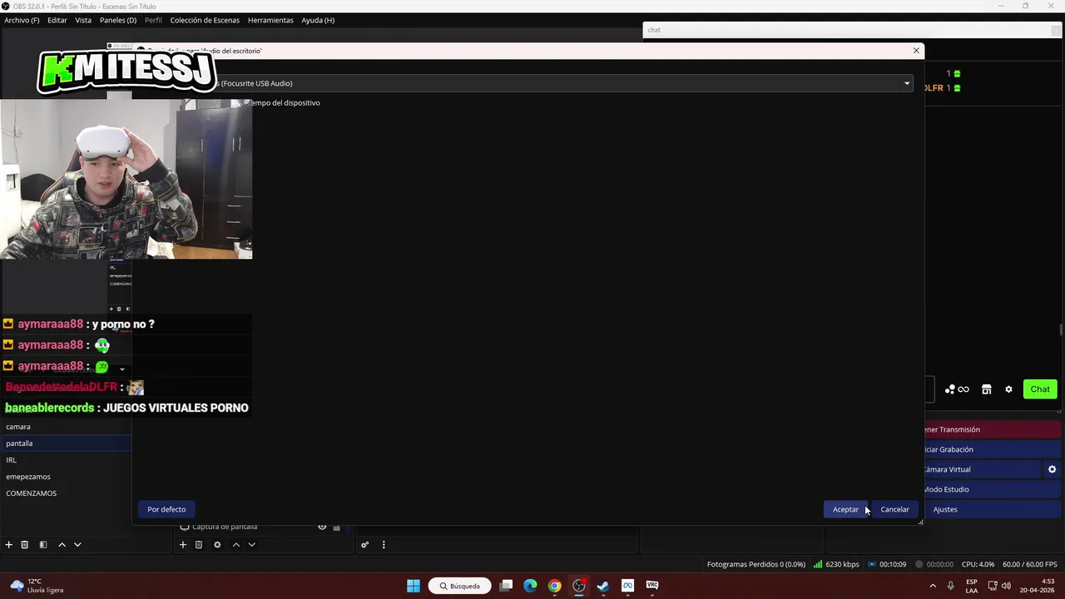
Task: Move scene down with arrow icon
Action: pyautogui.click(x=77, y=545)
